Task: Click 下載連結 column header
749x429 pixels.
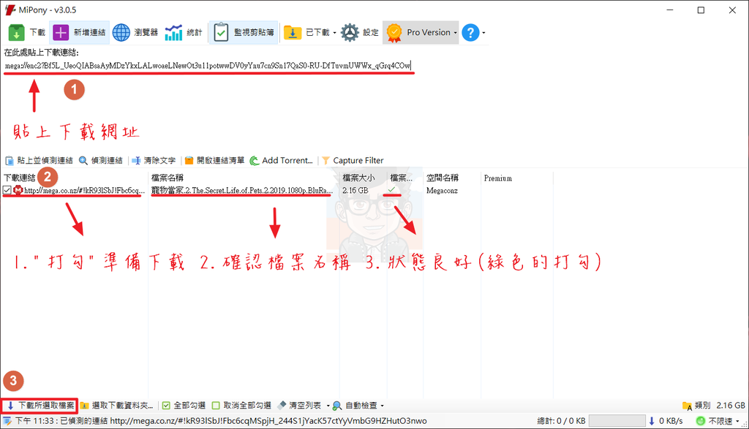Action: [20, 178]
